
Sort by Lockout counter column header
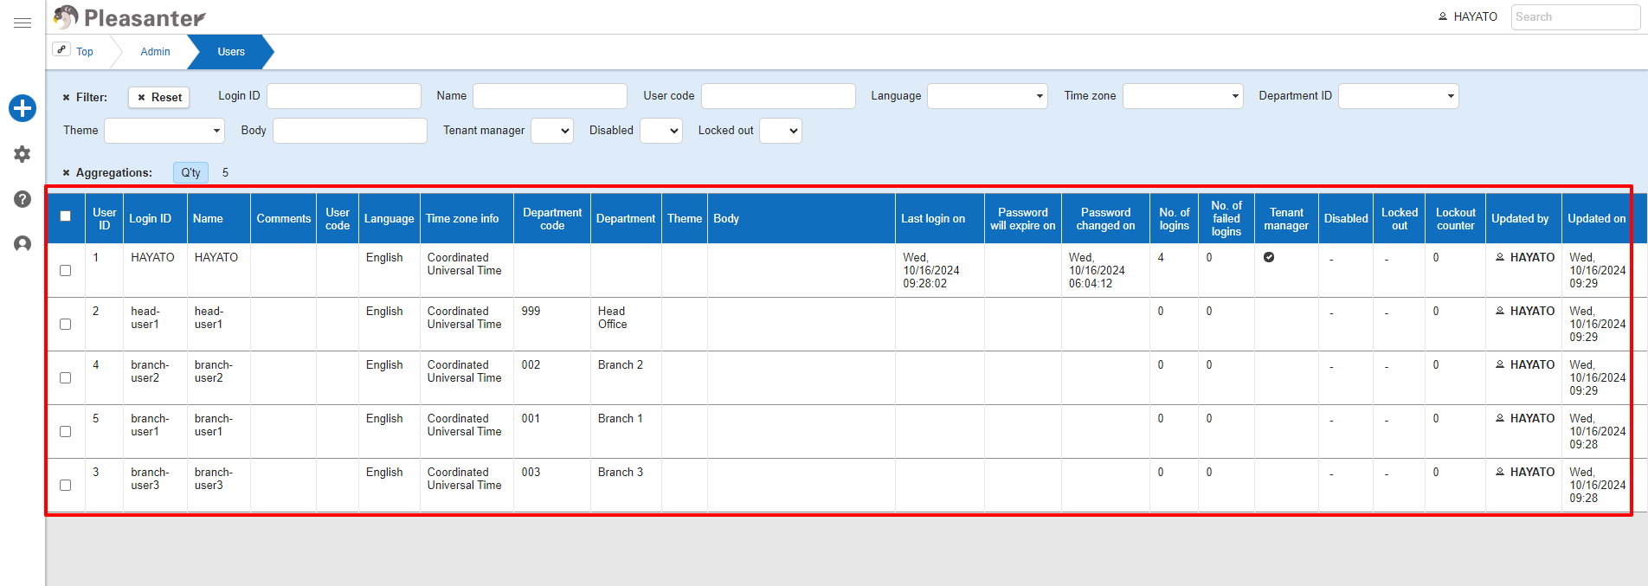(1456, 219)
